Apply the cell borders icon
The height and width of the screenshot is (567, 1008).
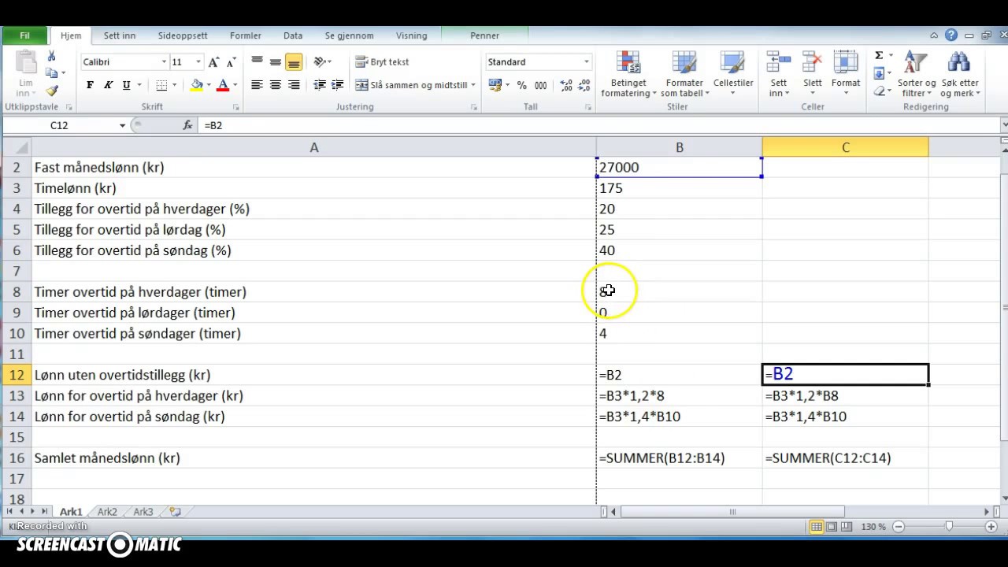pos(161,85)
